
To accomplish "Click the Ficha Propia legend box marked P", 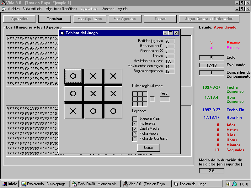I will (135, 134).
